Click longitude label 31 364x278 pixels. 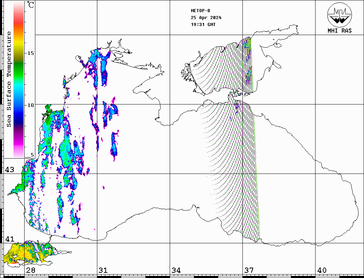pyautogui.click(x=103, y=270)
